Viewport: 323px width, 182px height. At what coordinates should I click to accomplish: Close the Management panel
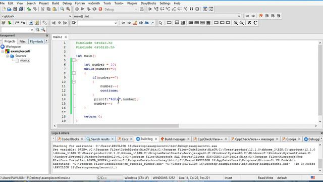47,35
